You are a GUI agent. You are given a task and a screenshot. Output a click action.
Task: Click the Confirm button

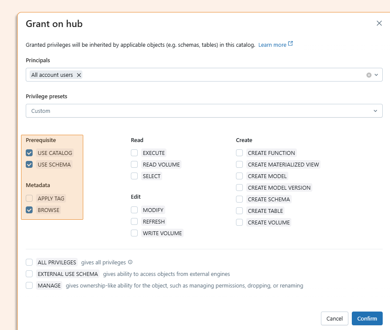[367, 318]
